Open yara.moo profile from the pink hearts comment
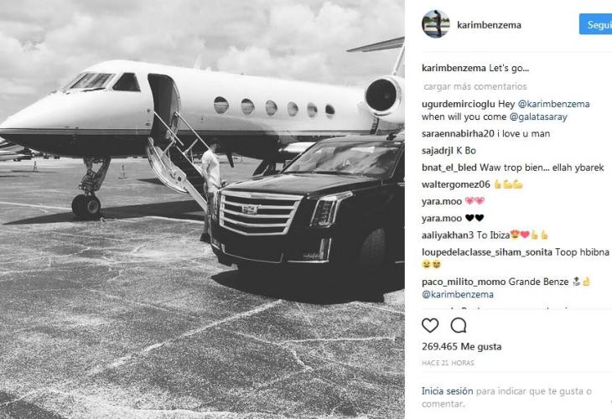The image size is (612, 419). pyautogui.click(x=442, y=201)
